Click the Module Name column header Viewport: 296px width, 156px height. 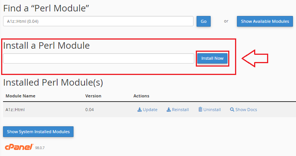coord(20,96)
